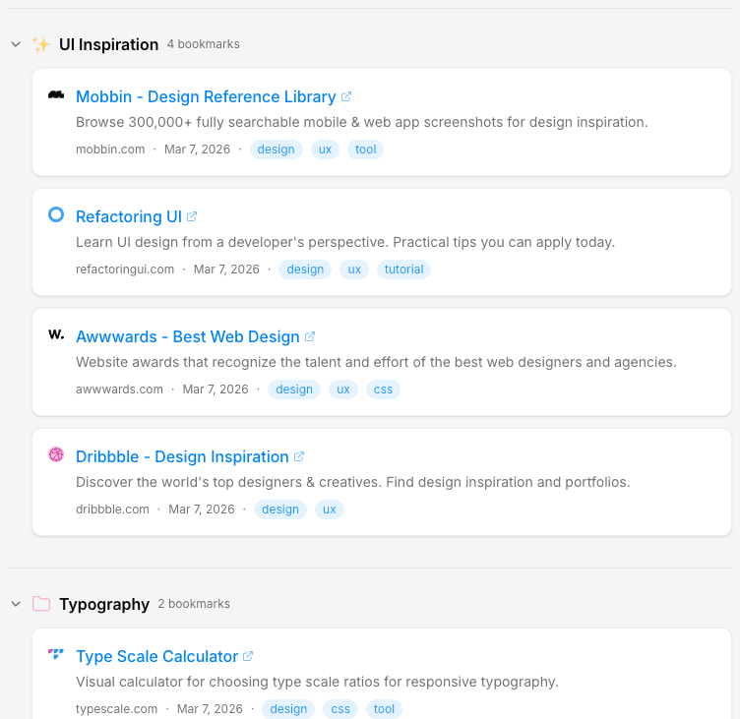This screenshot has width=740, height=719.
Task: Open external link icon next to Mobbin title
Action: [346, 96]
